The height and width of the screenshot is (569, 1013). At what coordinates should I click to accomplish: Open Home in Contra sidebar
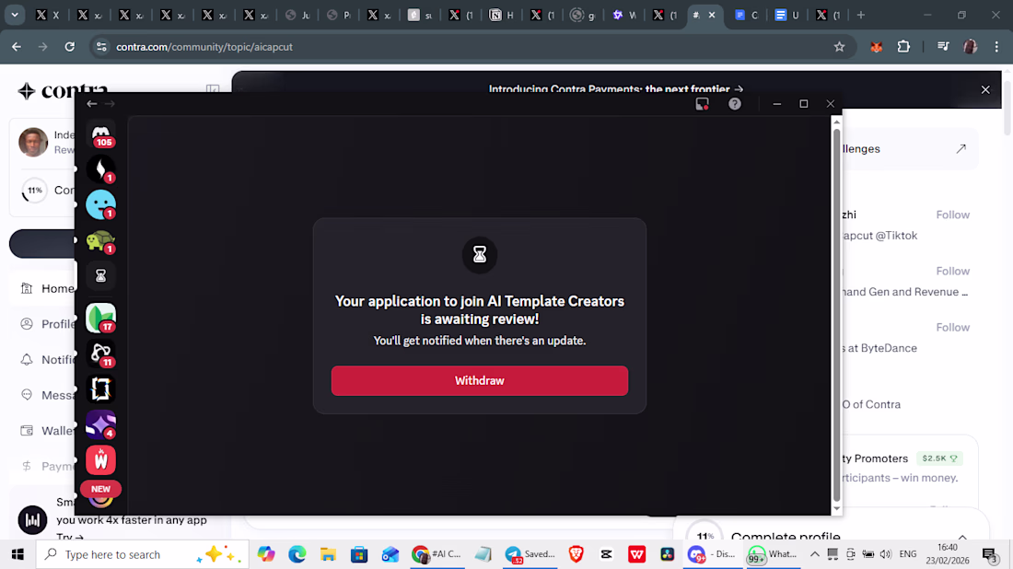(47, 288)
